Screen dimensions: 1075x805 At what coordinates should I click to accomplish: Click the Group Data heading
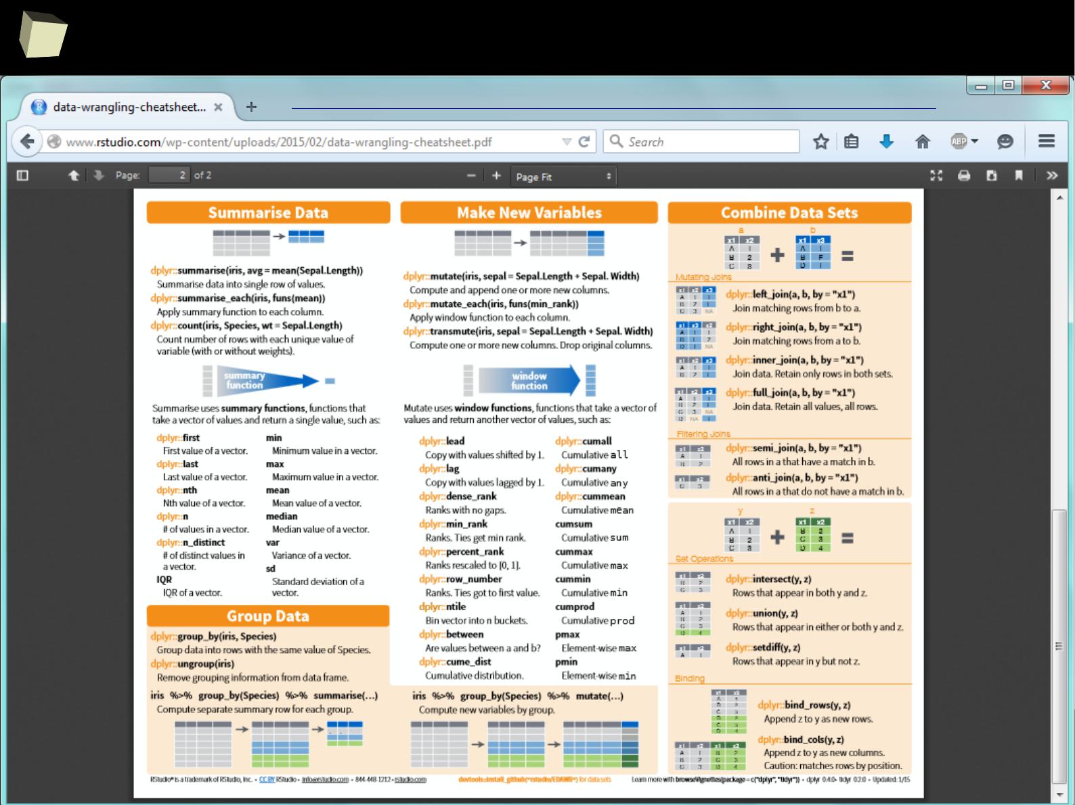(268, 616)
